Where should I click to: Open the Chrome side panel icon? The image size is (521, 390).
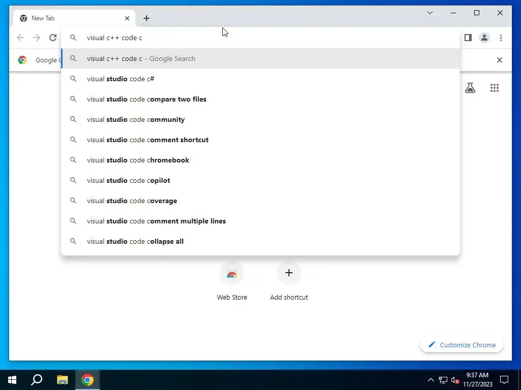(468, 38)
